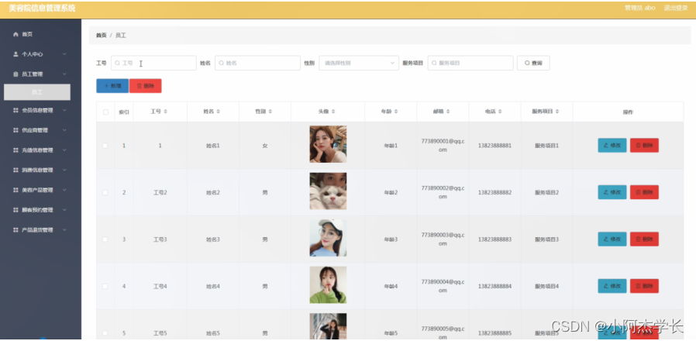
Task: Focus the 姓名 search input
Action: click(257, 63)
